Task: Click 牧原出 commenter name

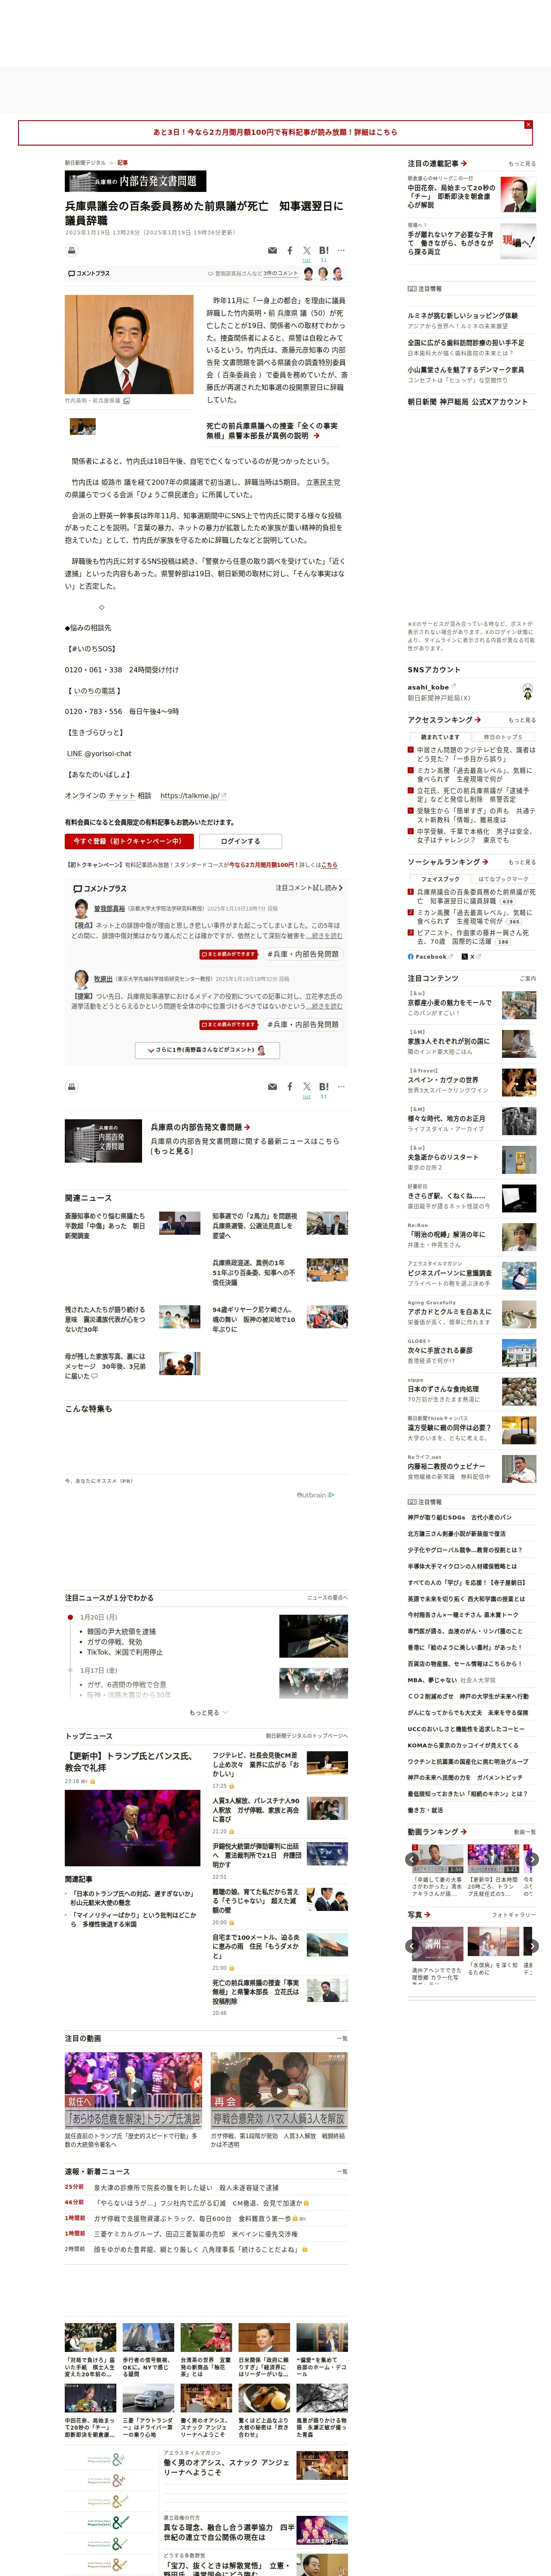Action: click(103, 979)
